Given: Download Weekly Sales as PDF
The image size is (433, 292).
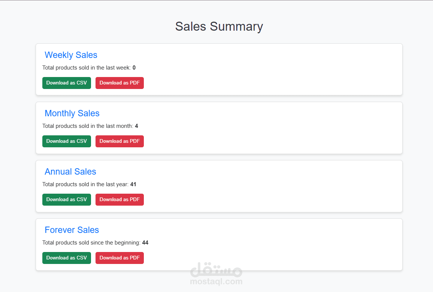Looking at the screenshot, I should (119, 83).
